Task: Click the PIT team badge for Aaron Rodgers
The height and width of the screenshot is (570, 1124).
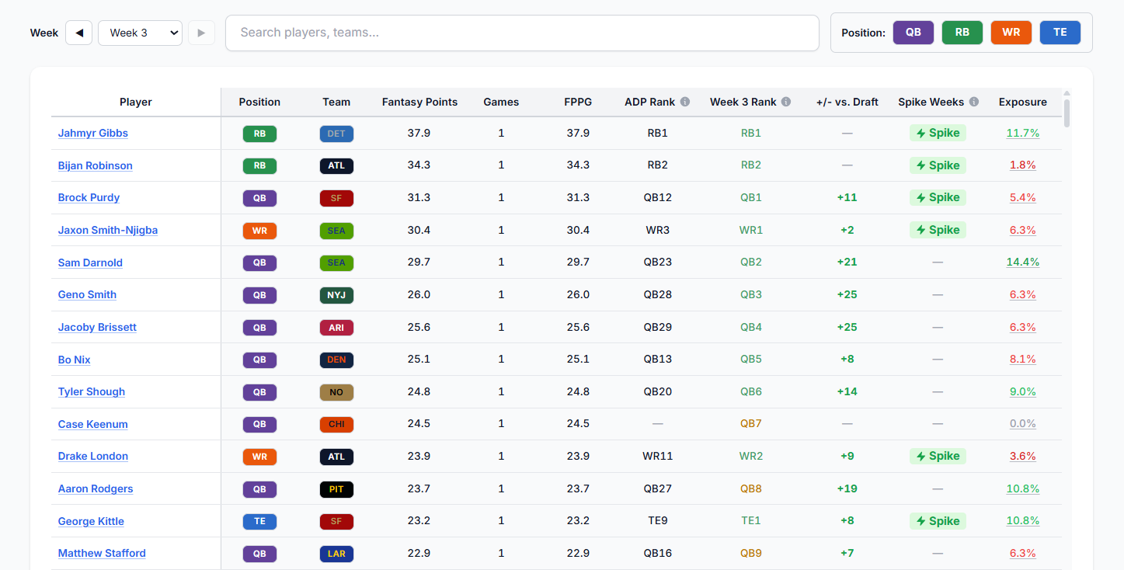Action: coord(336,489)
